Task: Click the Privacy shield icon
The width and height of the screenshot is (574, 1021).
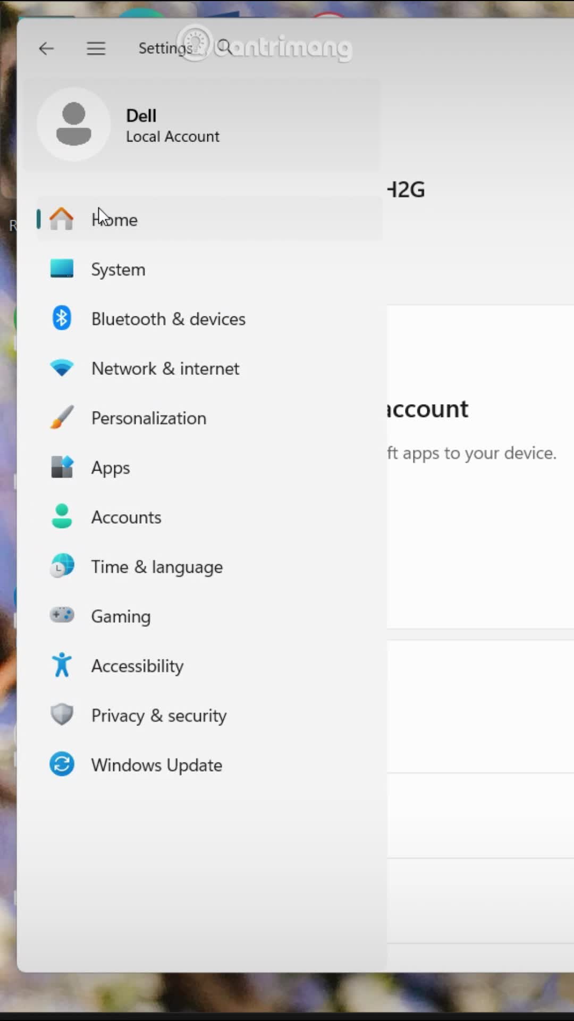Action: coord(62,715)
